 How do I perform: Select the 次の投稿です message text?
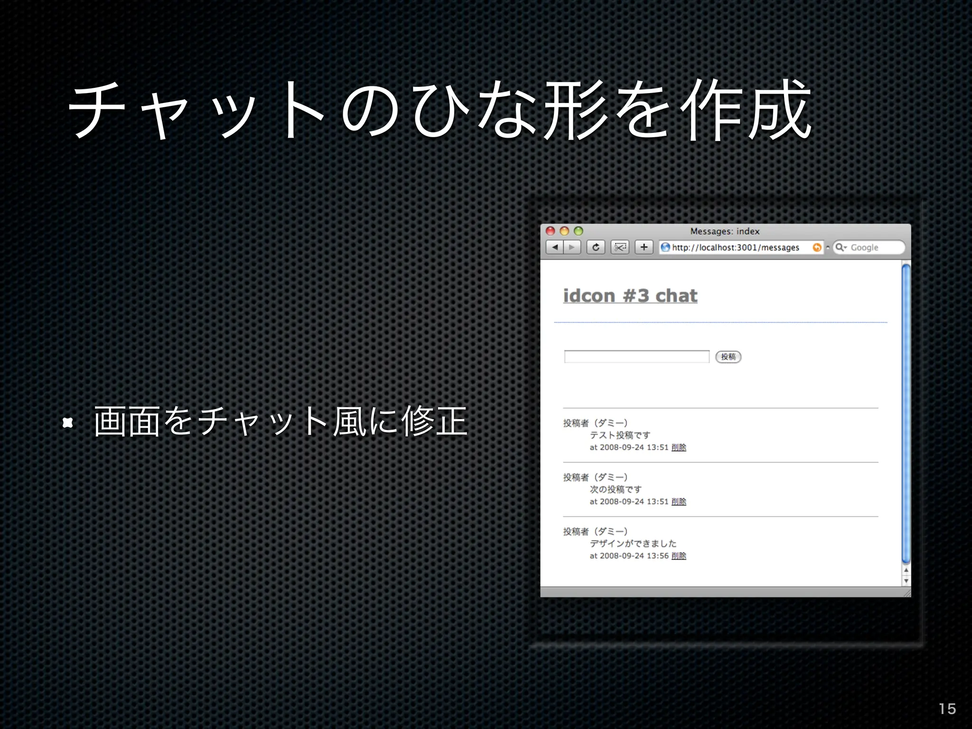coord(616,489)
